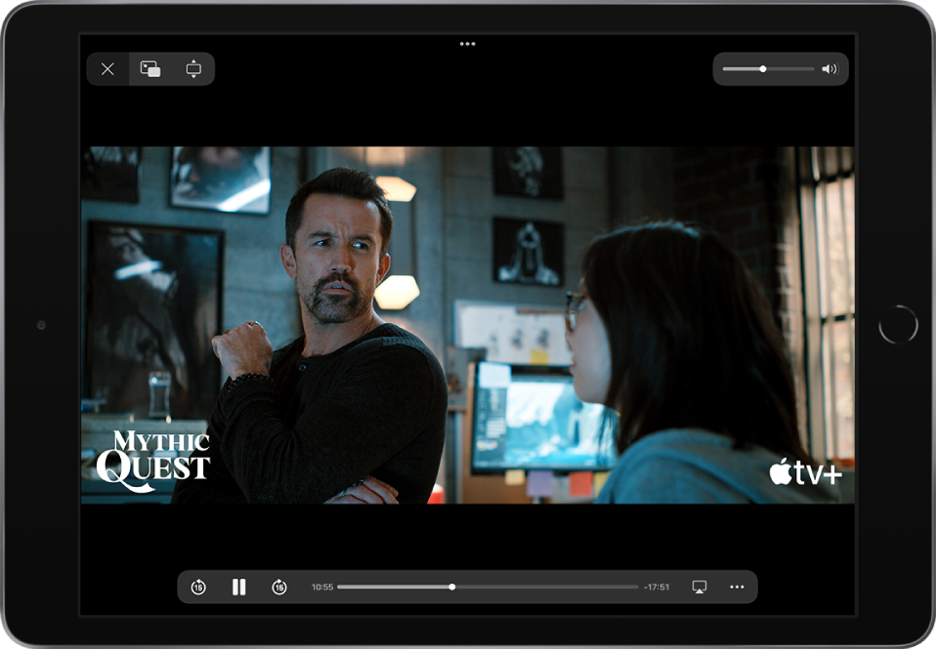
Task: Click remaining time -17:51
Action: [657, 587]
